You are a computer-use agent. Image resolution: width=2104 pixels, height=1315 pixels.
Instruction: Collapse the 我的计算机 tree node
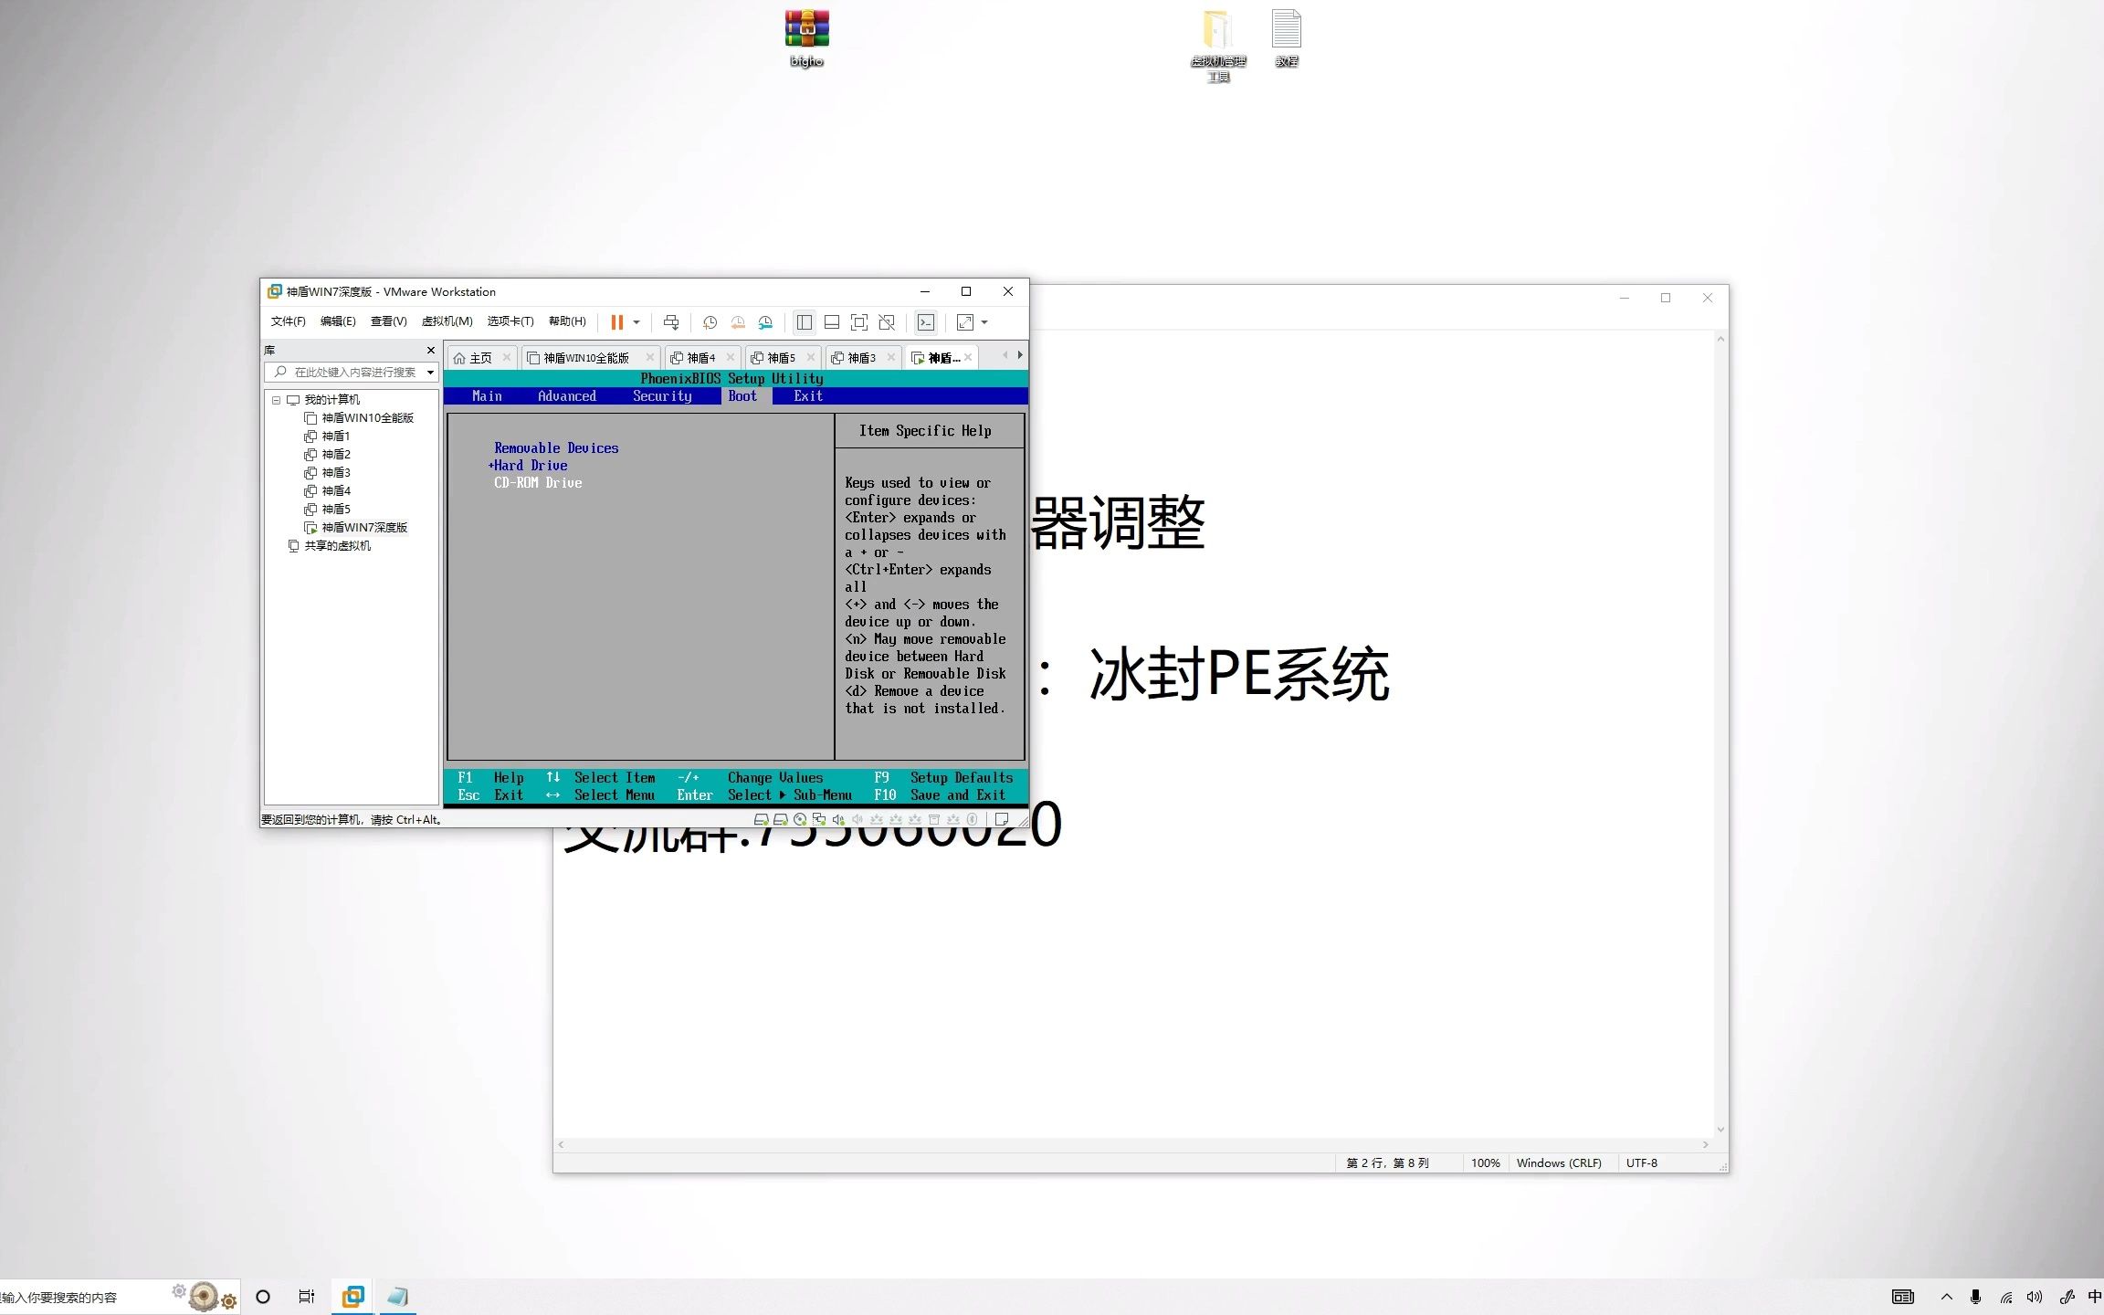click(x=276, y=400)
